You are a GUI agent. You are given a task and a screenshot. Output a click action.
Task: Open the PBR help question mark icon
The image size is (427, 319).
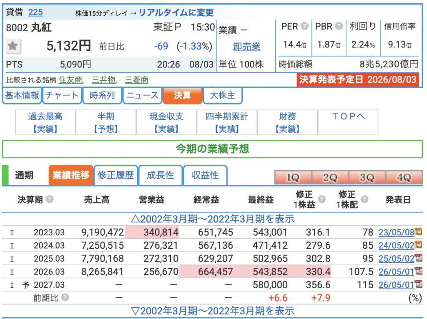click(339, 26)
